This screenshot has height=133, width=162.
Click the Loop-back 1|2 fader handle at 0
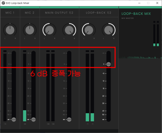109,64
